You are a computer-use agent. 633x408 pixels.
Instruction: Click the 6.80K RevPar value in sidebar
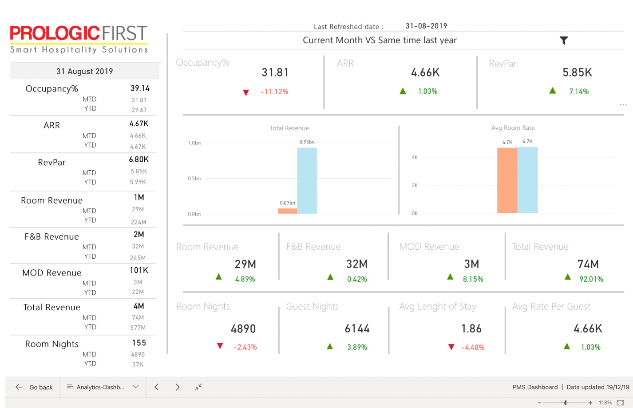[139, 159]
